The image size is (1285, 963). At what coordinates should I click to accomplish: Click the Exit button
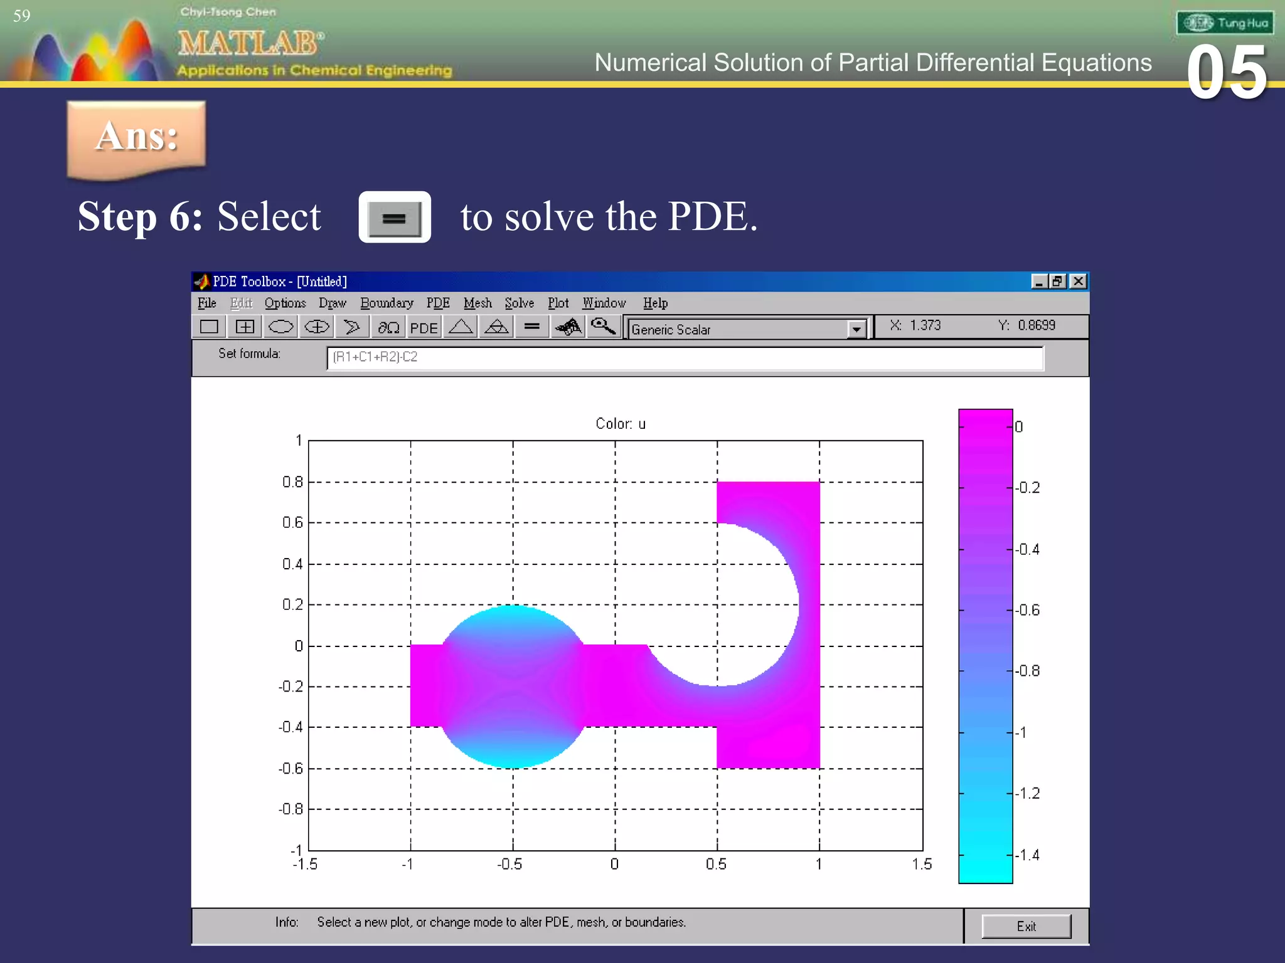[1026, 926]
